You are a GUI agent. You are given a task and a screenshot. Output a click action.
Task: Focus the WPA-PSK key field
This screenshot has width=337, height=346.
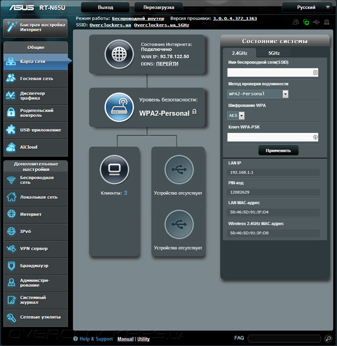(273, 137)
